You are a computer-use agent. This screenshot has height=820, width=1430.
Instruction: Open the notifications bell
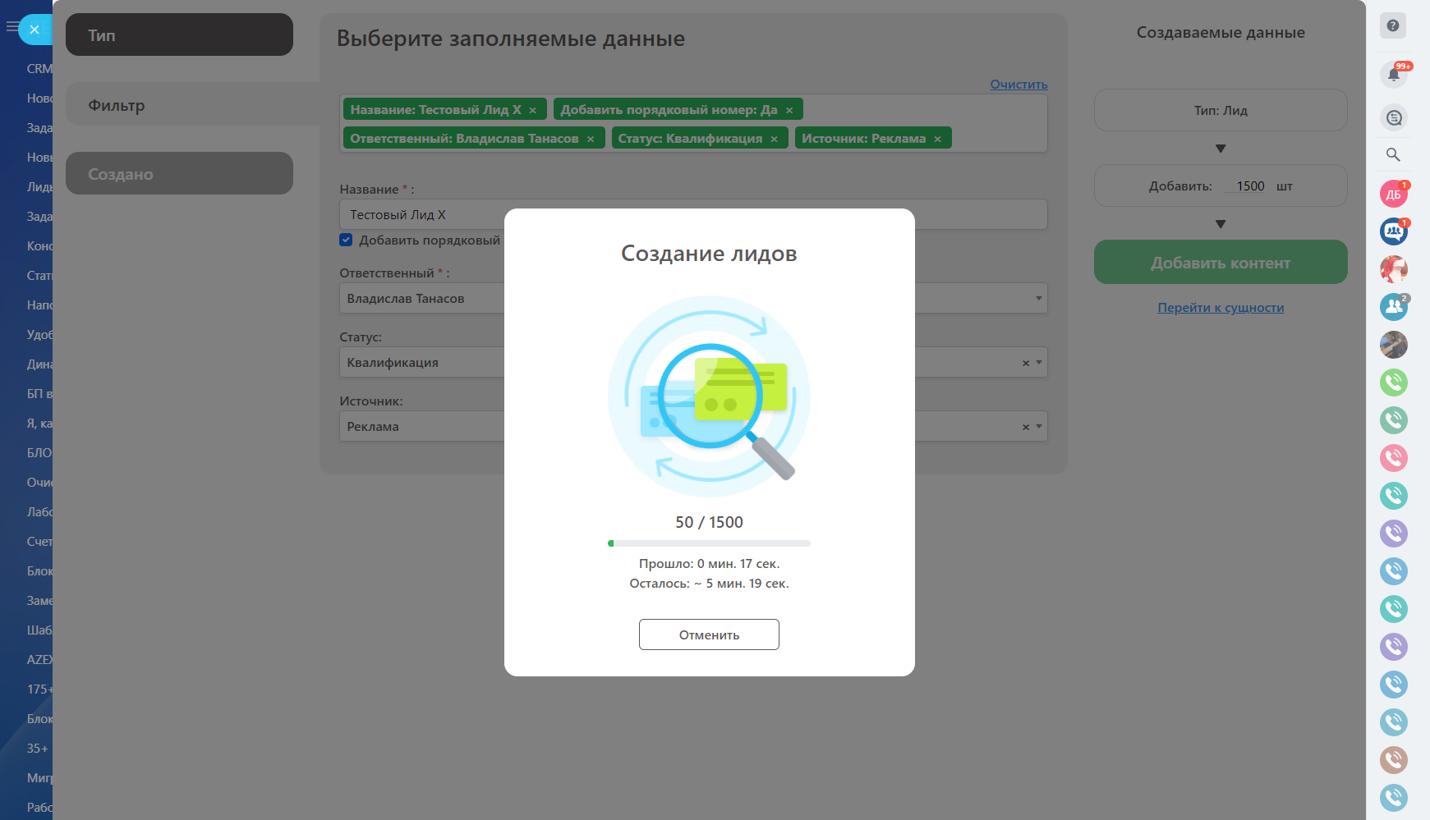[x=1394, y=75]
